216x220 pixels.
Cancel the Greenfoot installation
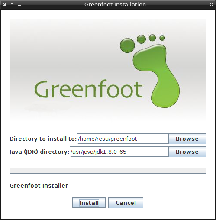126,203
